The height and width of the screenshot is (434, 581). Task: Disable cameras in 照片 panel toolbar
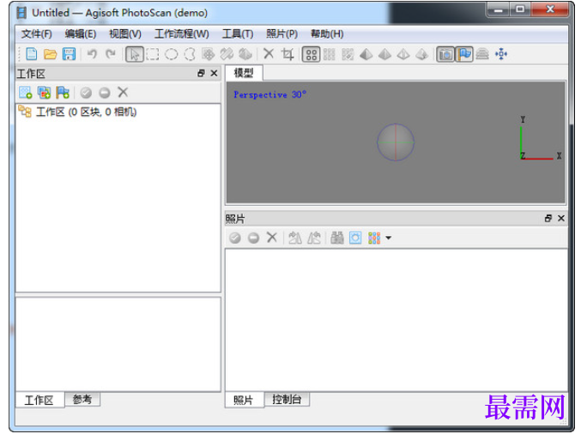click(x=253, y=238)
